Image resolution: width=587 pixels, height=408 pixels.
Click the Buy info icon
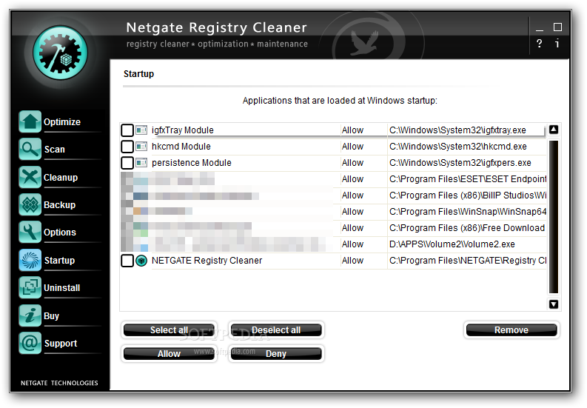(x=30, y=315)
